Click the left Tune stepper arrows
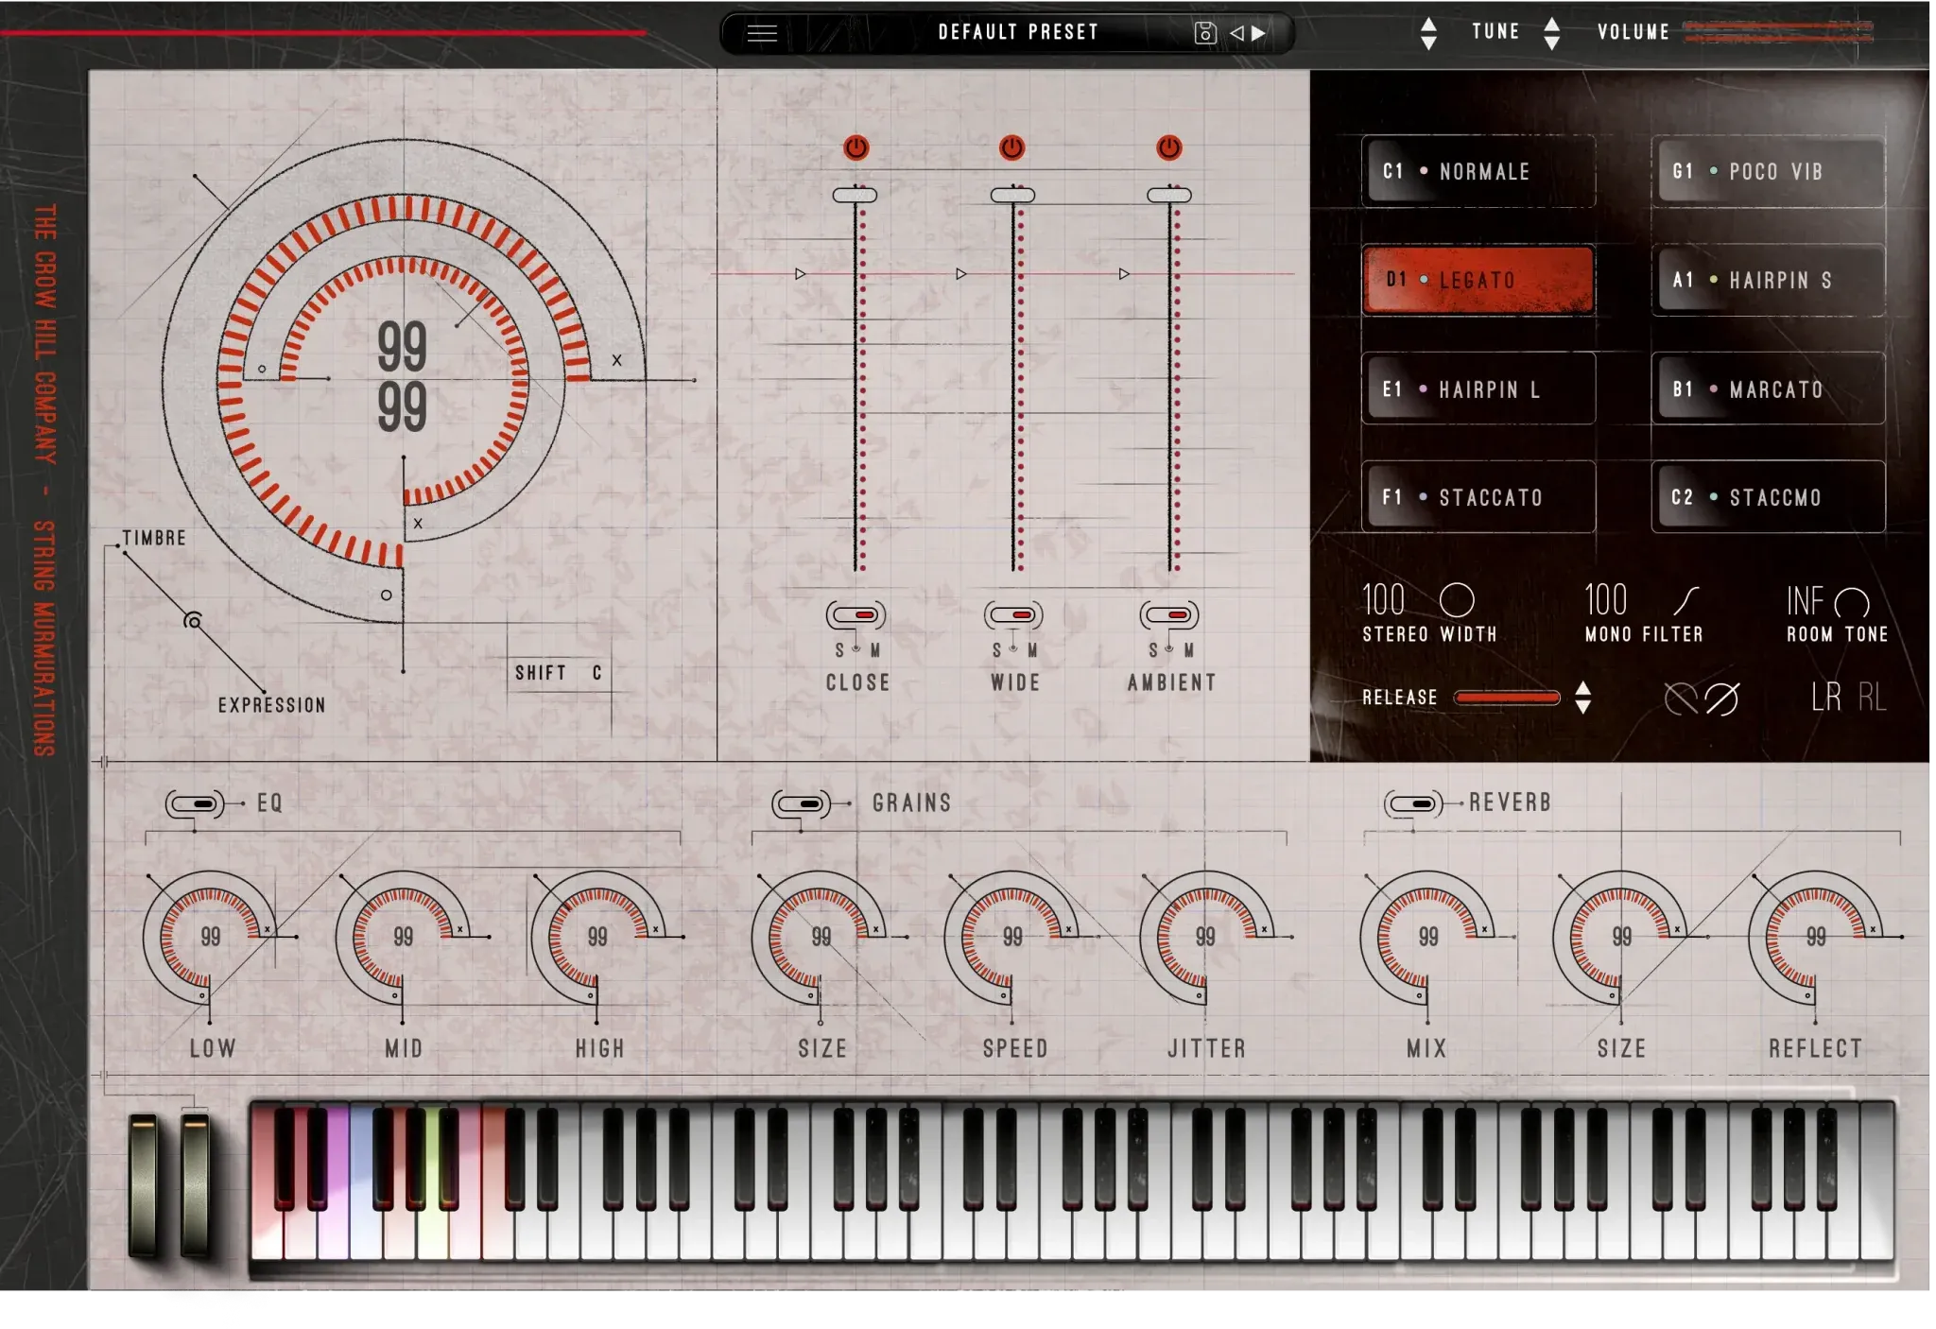The image size is (1936, 1329). 1428,33
